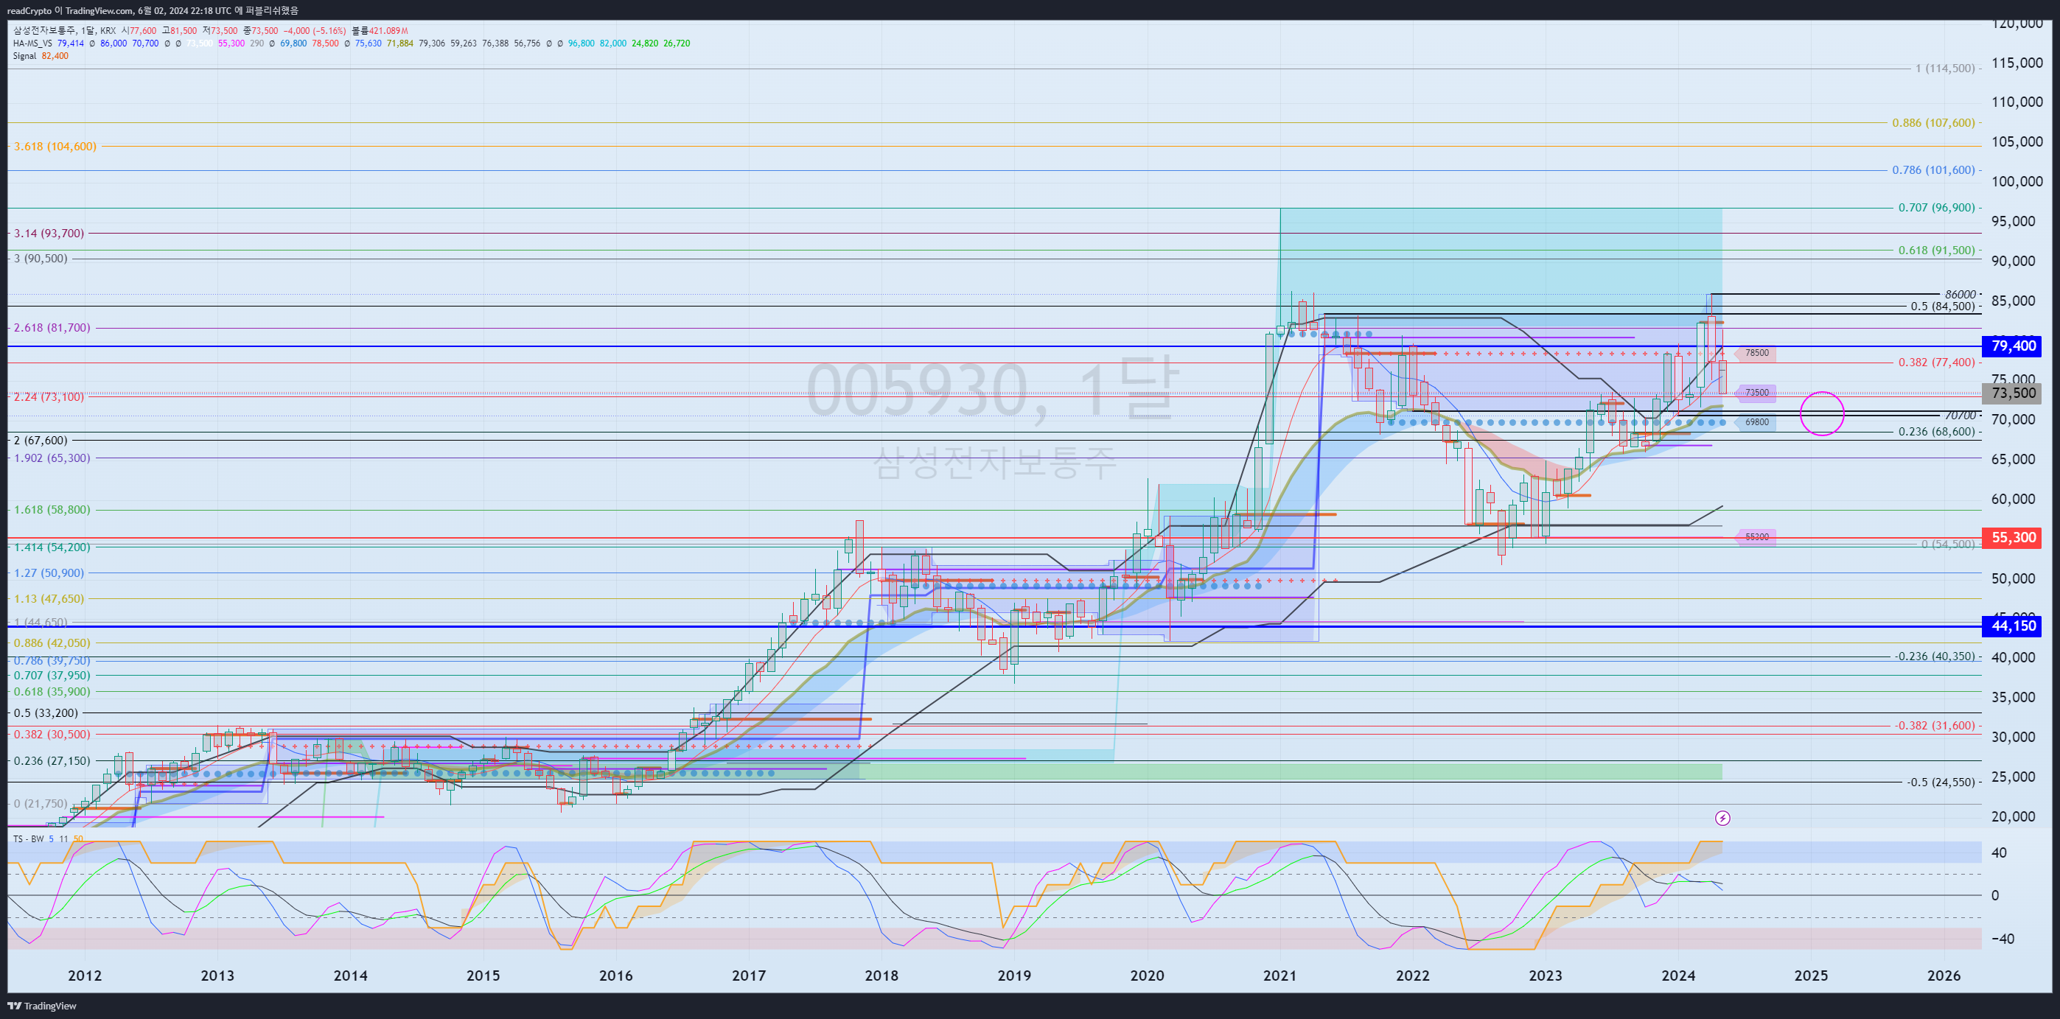Click the small 73500 price tag
Screen dimensions: 2060x1019
(1756, 393)
